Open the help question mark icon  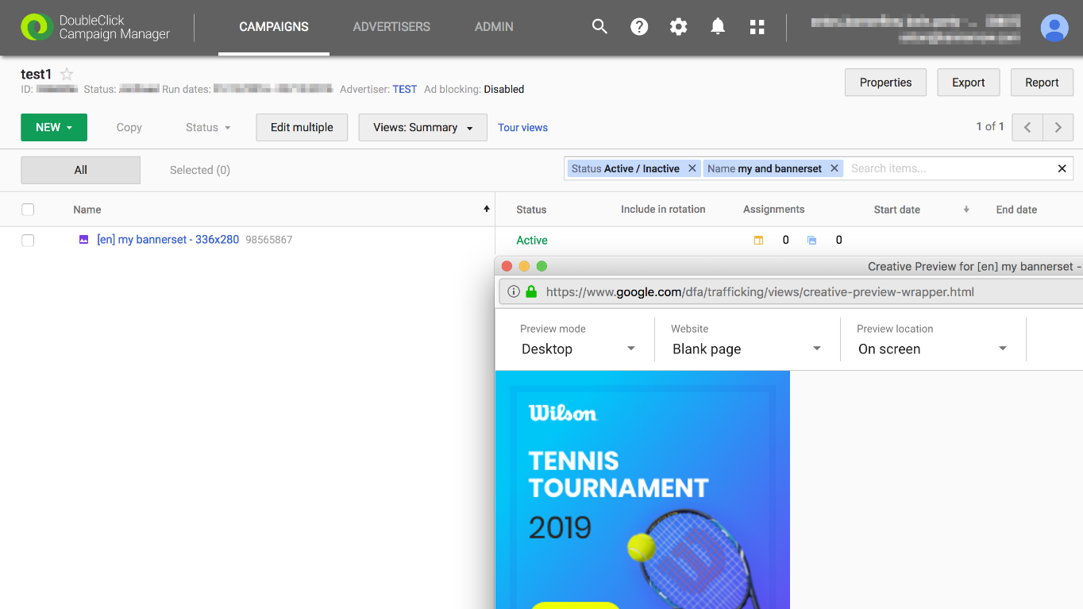[639, 27]
